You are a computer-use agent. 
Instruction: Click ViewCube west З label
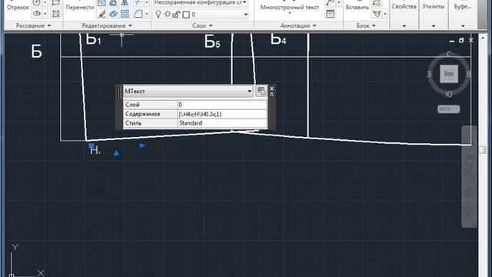pos(429,74)
